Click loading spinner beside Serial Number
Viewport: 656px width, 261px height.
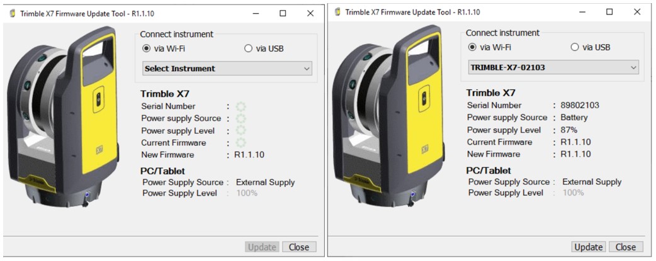point(241,106)
